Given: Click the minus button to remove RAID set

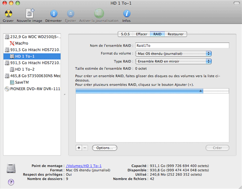Looking at the screenshot, I should 85,148.
